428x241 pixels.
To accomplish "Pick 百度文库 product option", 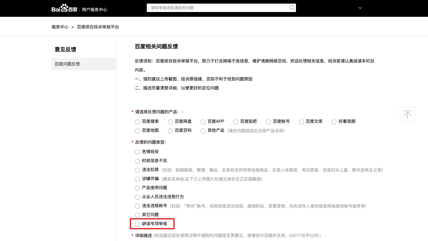I will coord(301,122).
